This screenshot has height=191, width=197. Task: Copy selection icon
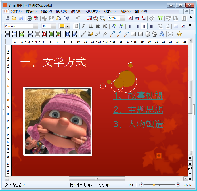[x=51, y=18]
